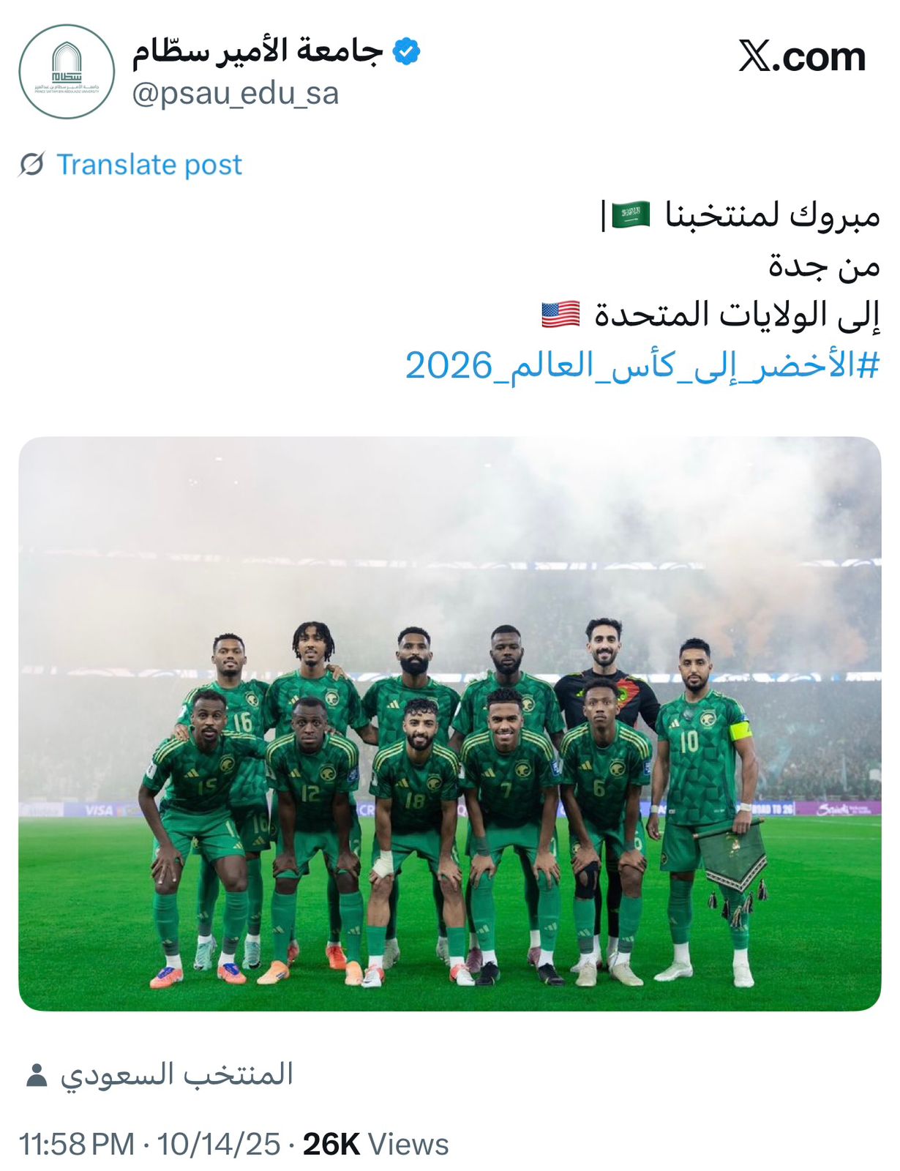The image size is (900, 1171).
Task: Click the 26K Views count
Action: [x=375, y=1144]
